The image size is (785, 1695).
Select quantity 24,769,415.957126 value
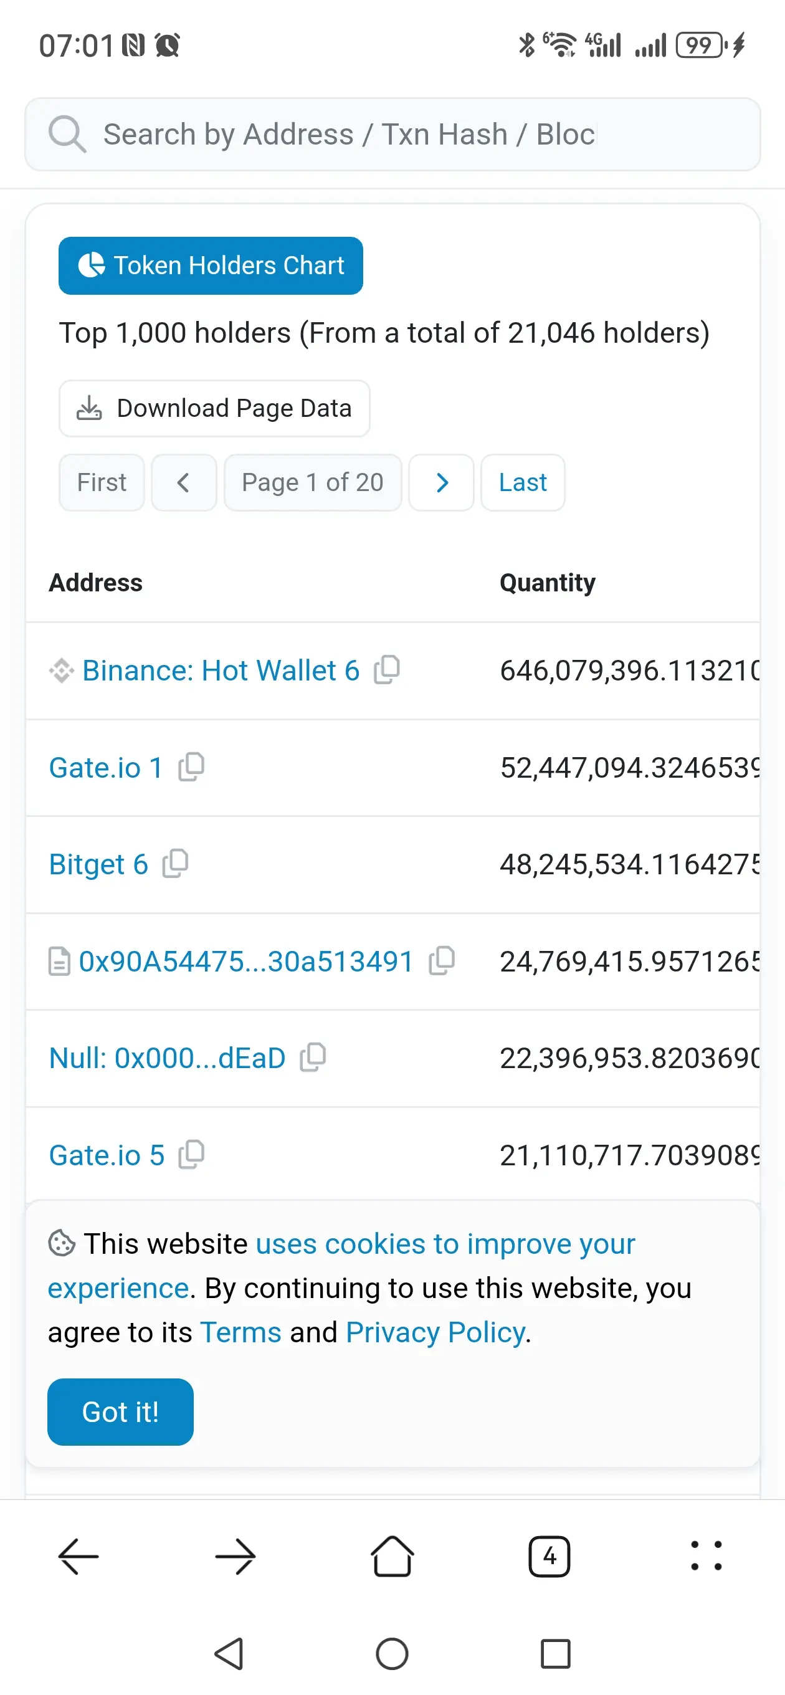pyautogui.click(x=630, y=962)
